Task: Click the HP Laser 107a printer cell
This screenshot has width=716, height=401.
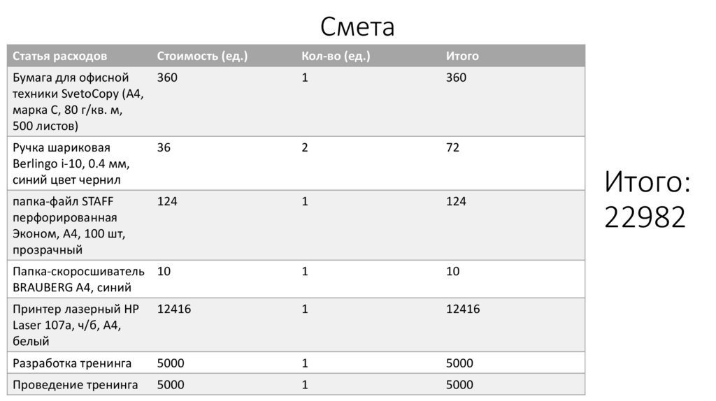Action: [x=76, y=325]
